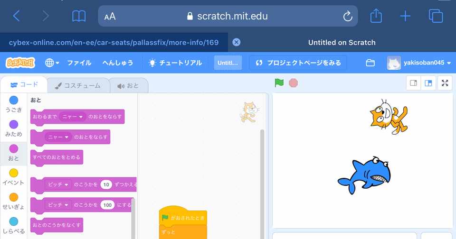Open ニャー dropdown in のおとをならす block

click(58, 137)
